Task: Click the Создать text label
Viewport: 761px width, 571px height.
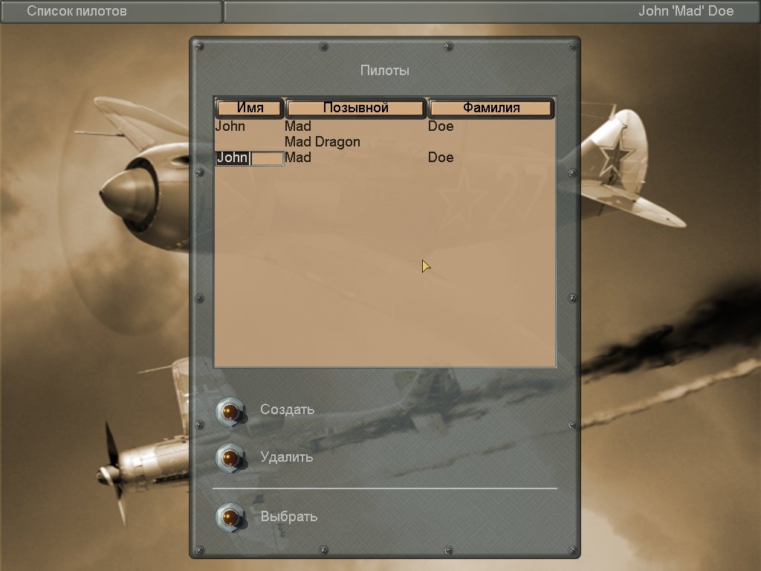Action: [287, 410]
